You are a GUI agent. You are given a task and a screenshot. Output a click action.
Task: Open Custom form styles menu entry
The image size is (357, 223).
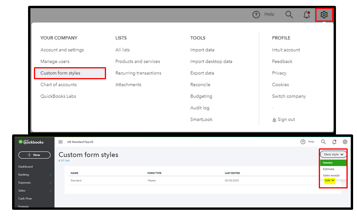(x=70, y=73)
